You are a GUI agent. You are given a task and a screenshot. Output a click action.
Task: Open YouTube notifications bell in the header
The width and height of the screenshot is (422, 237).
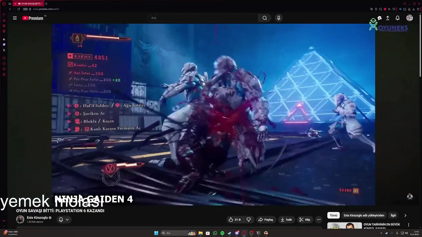tap(398, 18)
